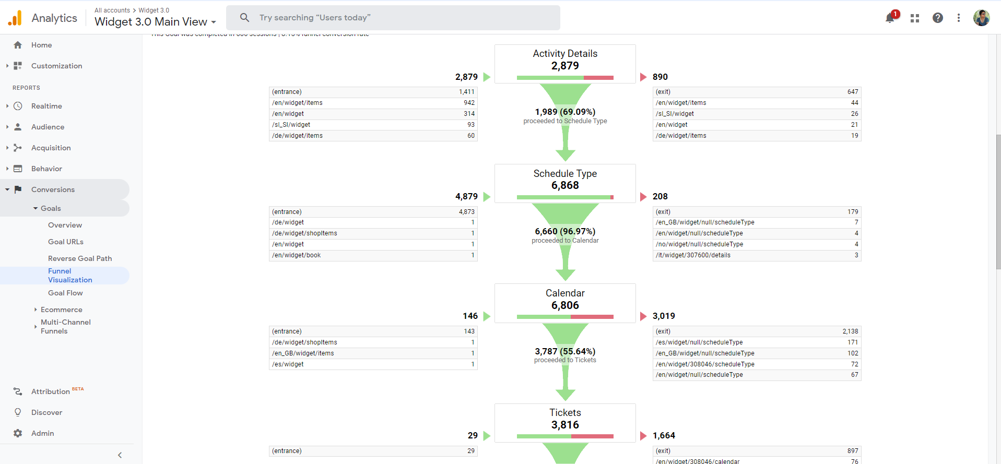Click the Customization dashboard icon
This screenshot has height=464, width=1001.
coord(18,66)
